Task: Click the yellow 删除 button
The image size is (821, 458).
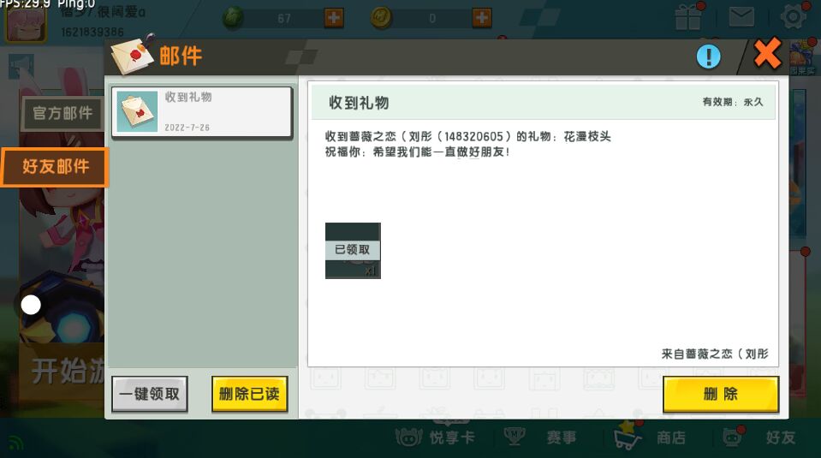Action: [720, 395]
